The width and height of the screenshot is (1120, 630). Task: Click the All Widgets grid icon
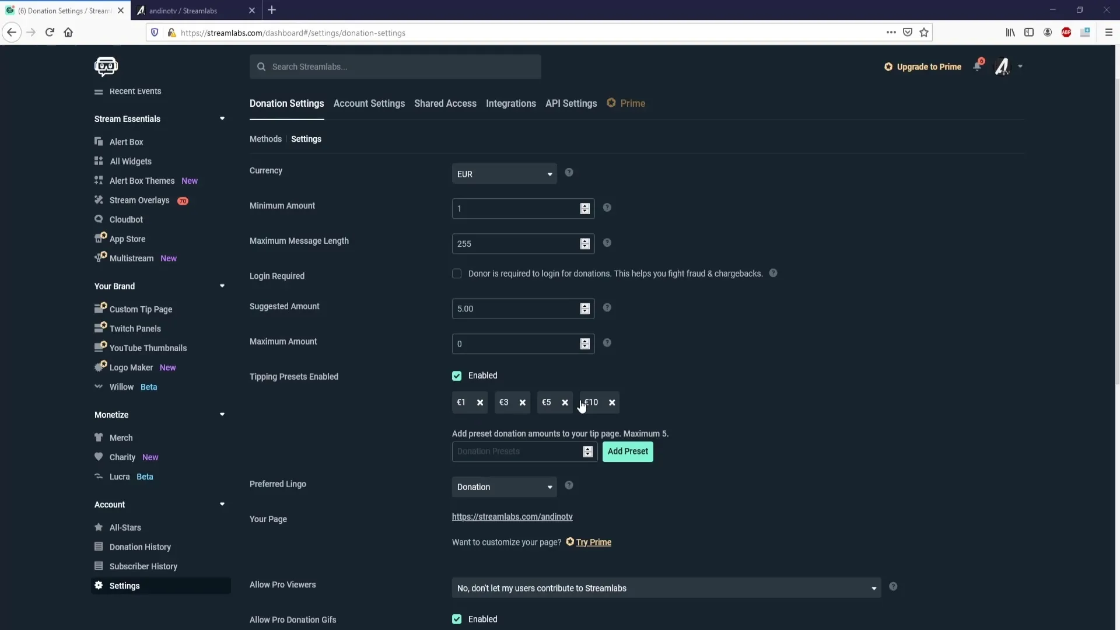pyautogui.click(x=99, y=161)
